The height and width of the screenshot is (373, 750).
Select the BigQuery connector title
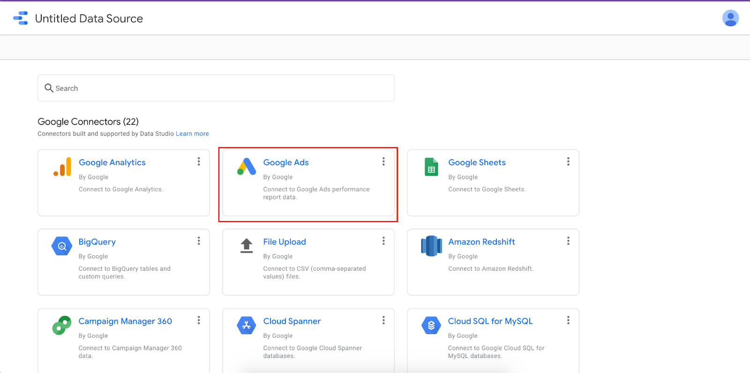click(97, 242)
